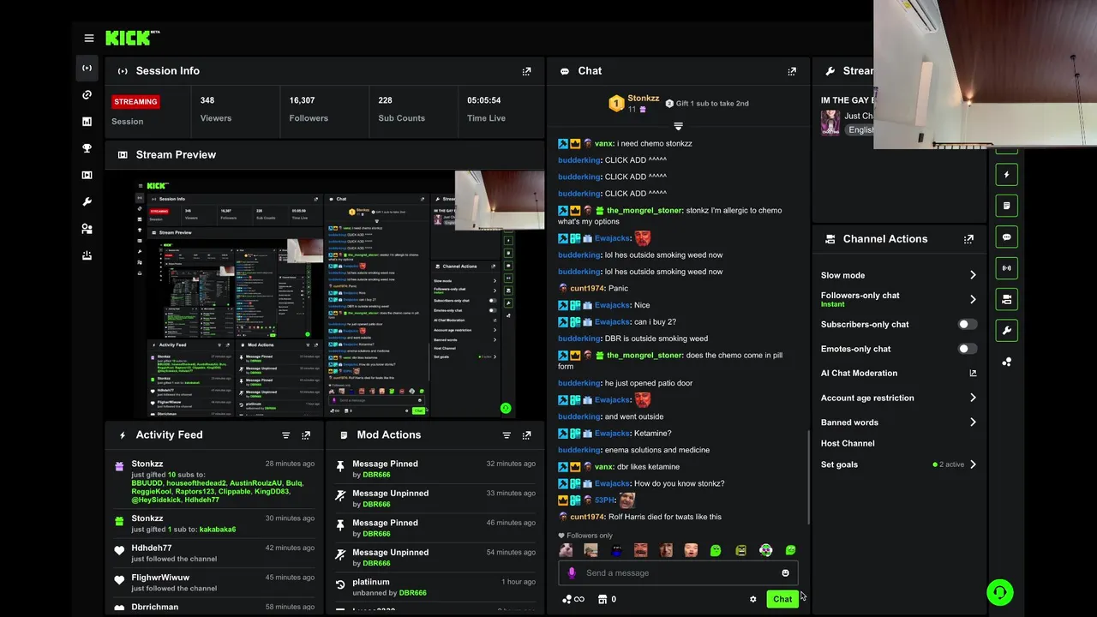Click the 228 Sub Counts stat

pyautogui.click(x=402, y=109)
